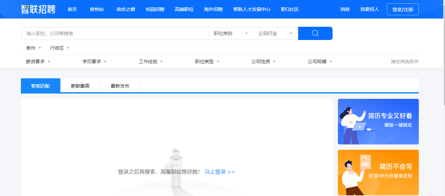Viewport: 445px width, 196px height.
Task: Open 校园招聘 nav item
Action: pos(155,9)
